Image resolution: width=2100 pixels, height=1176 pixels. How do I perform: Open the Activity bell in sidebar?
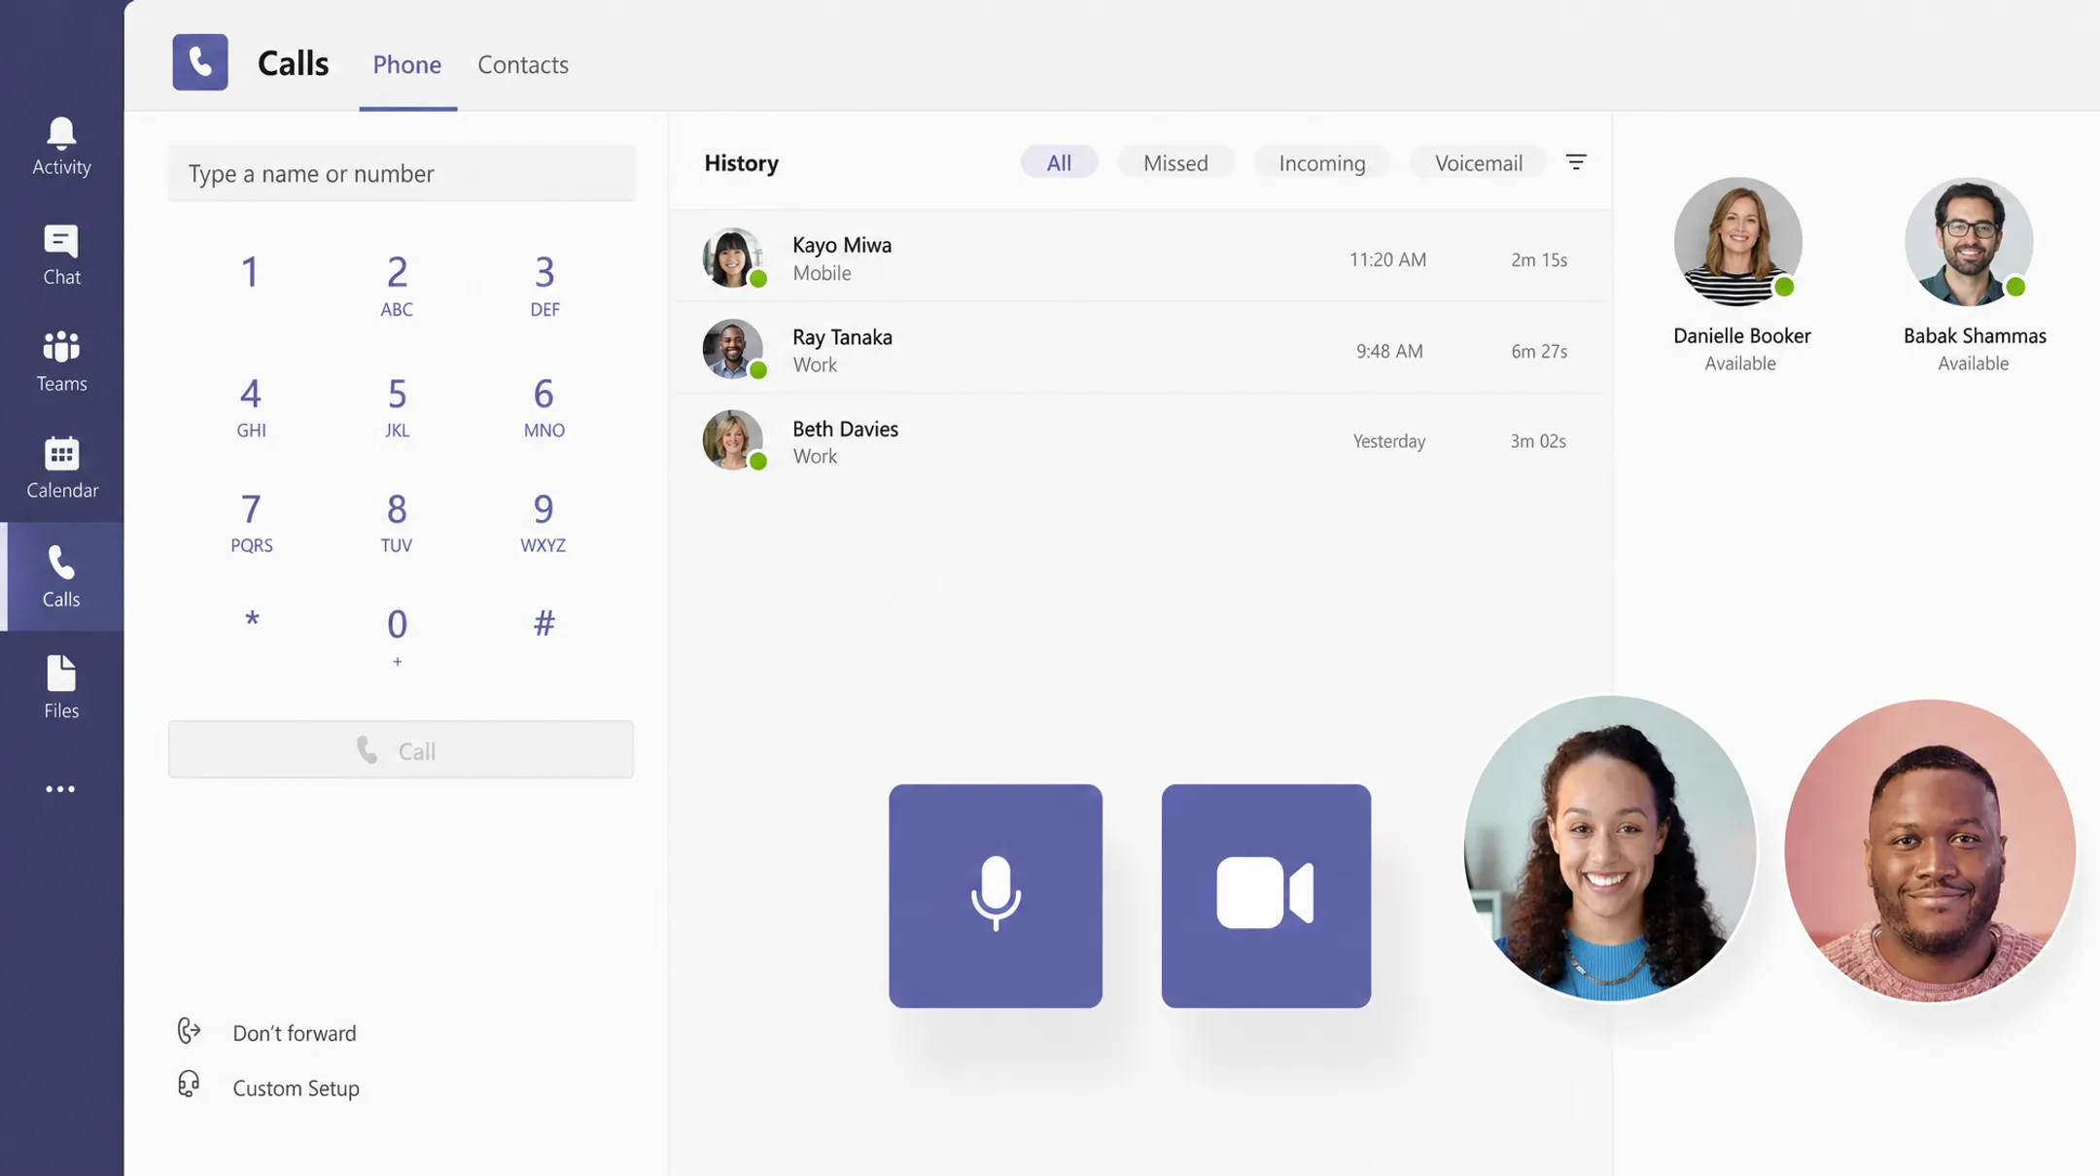[61, 146]
